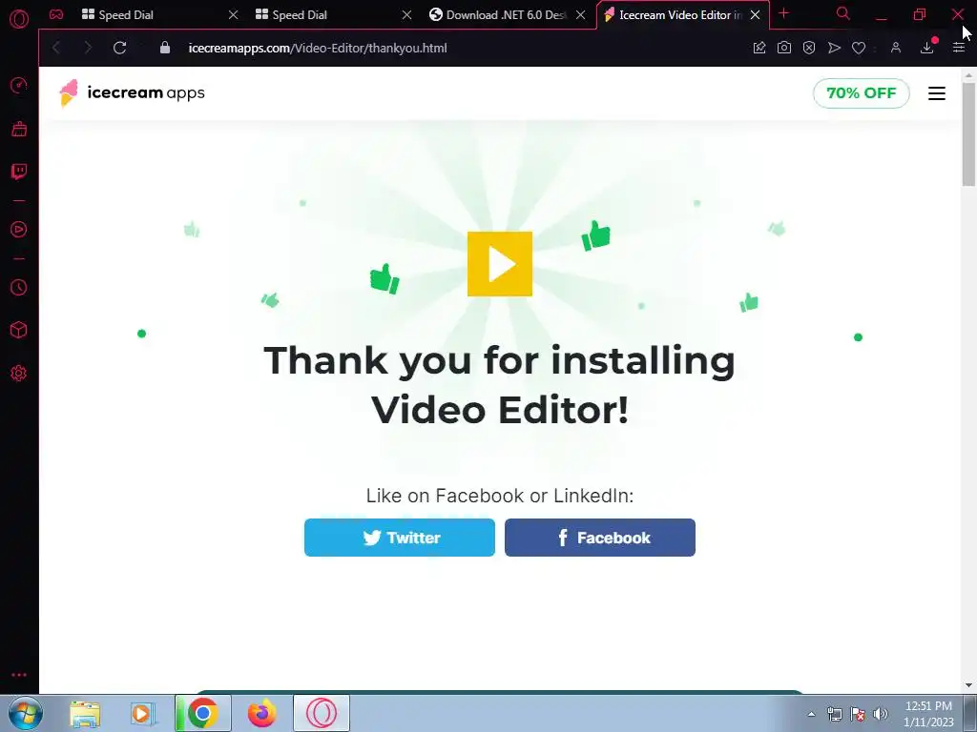The image size is (977, 732).
Task: Open the profile account icon
Action: 896,48
